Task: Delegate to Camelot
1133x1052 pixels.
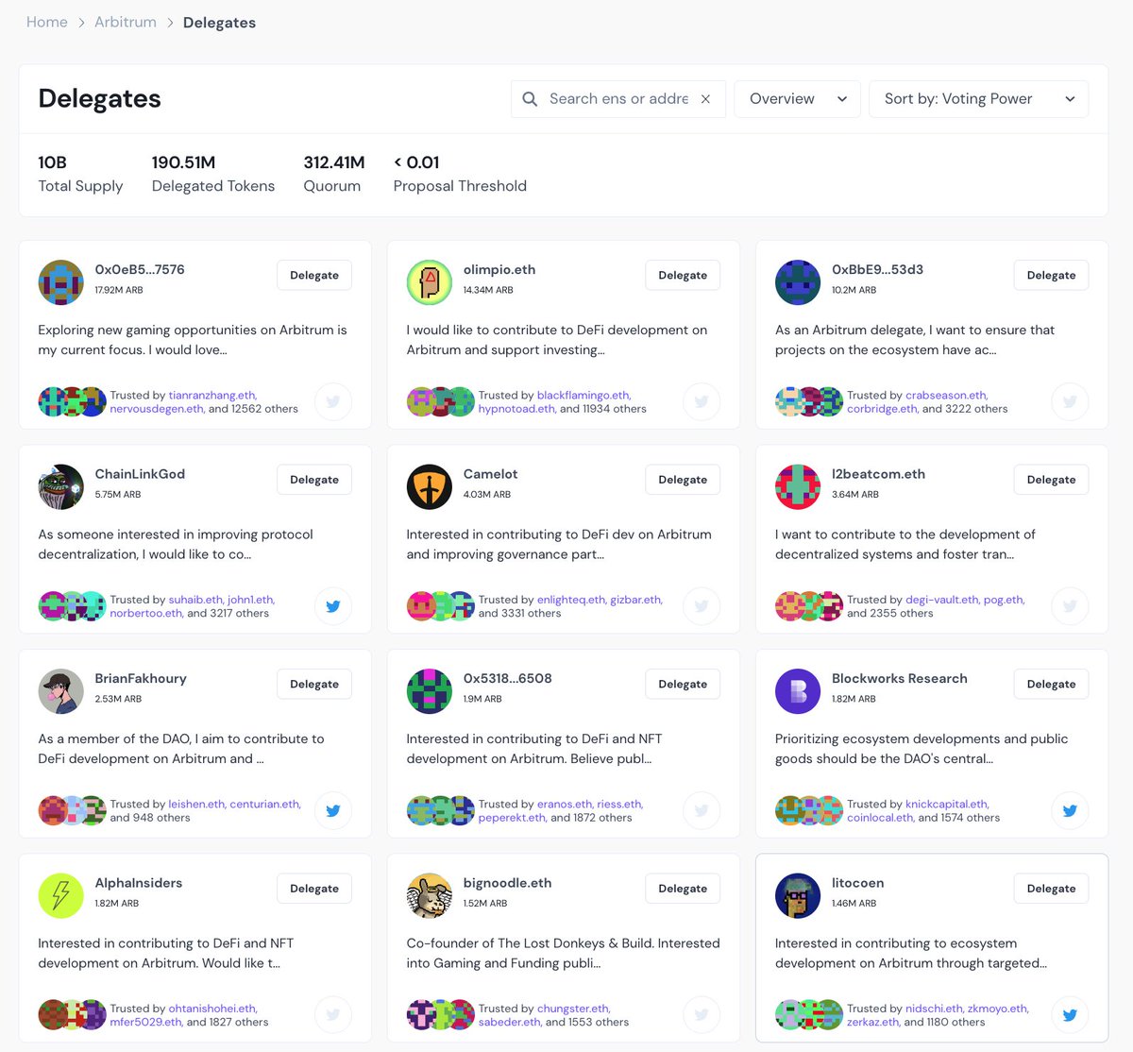Action: click(x=683, y=480)
